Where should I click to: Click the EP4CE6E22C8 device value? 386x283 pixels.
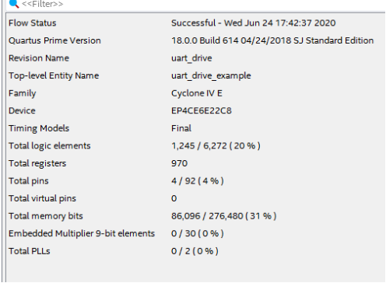coord(202,111)
